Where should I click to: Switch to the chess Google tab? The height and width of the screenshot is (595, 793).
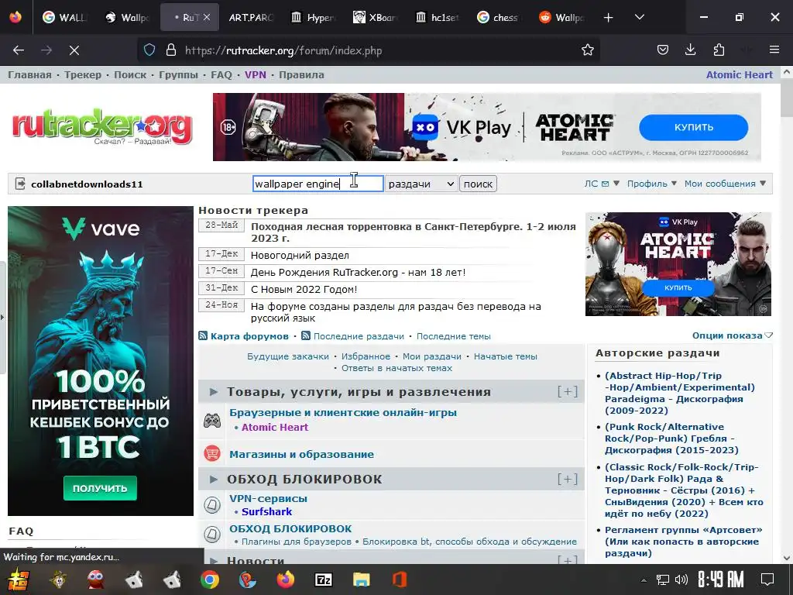(499, 18)
